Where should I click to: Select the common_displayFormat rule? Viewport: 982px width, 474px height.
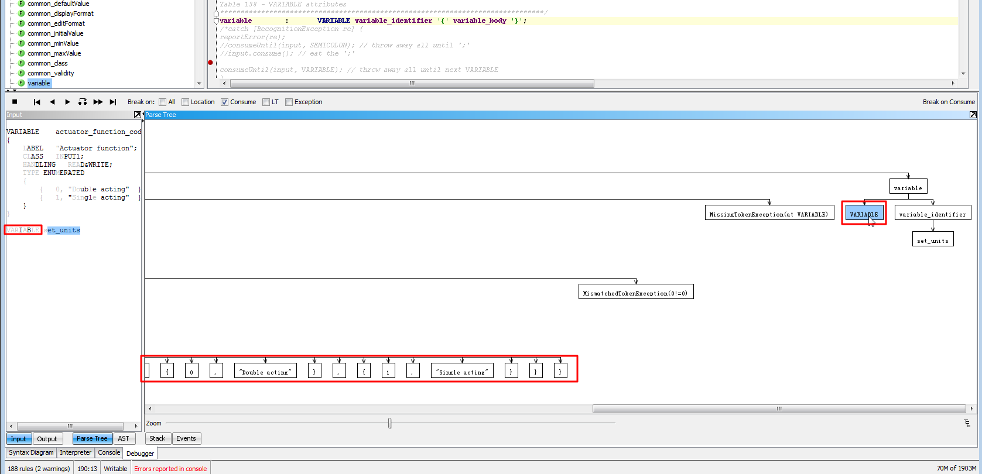click(x=60, y=13)
